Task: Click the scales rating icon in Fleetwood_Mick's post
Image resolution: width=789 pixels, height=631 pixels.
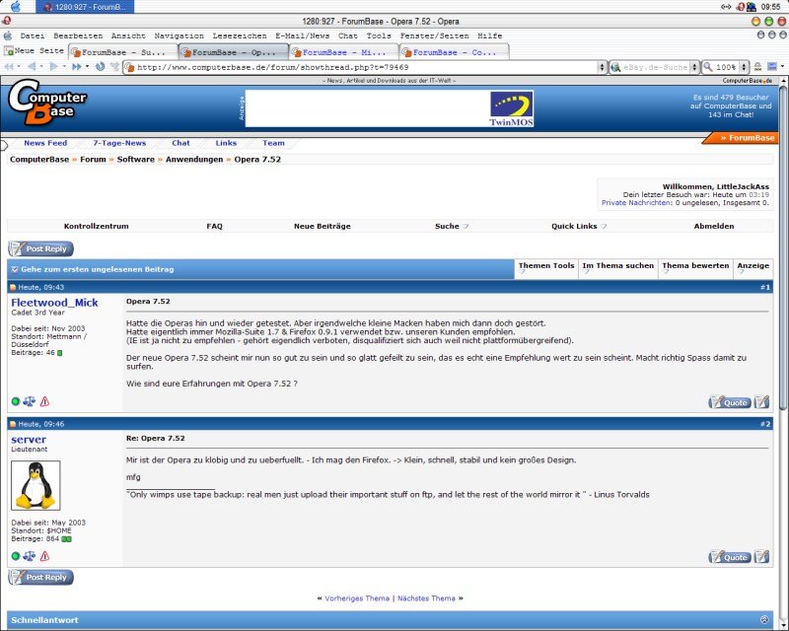Action: click(x=30, y=401)
